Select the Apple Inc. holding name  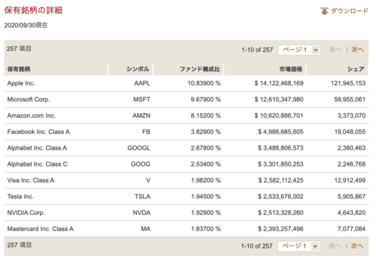pyautogui.click(x=21, y=83)
